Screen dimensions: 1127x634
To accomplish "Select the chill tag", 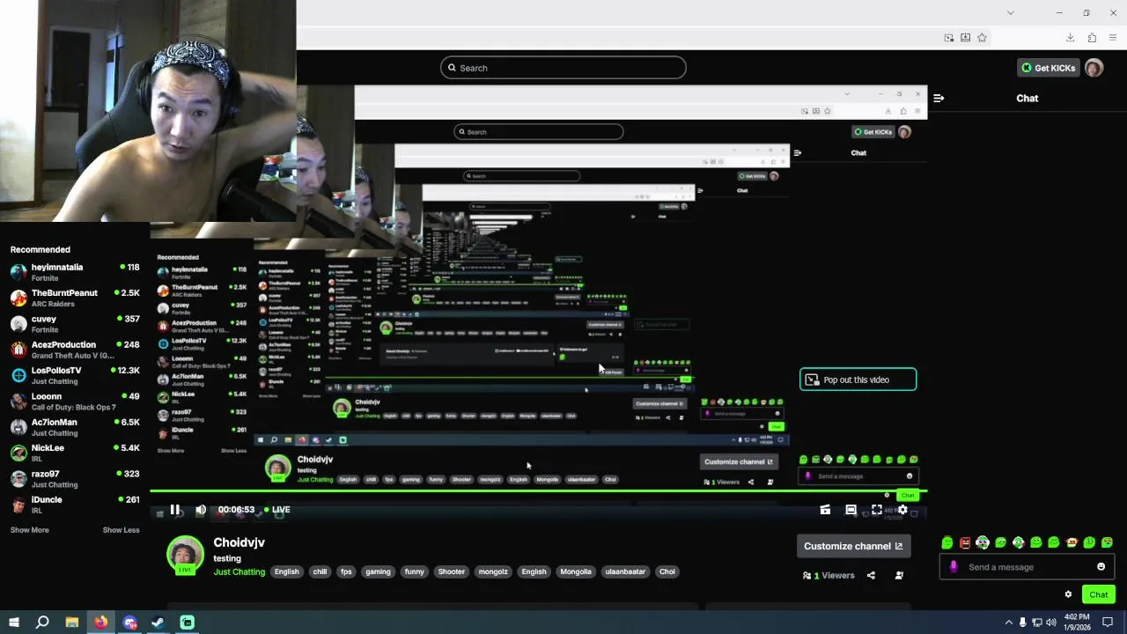I will pos(320,571).
